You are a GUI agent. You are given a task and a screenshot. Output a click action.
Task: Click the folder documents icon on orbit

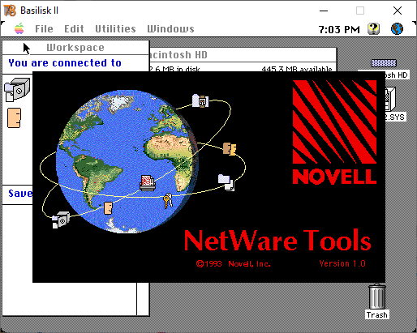[226, 182]
